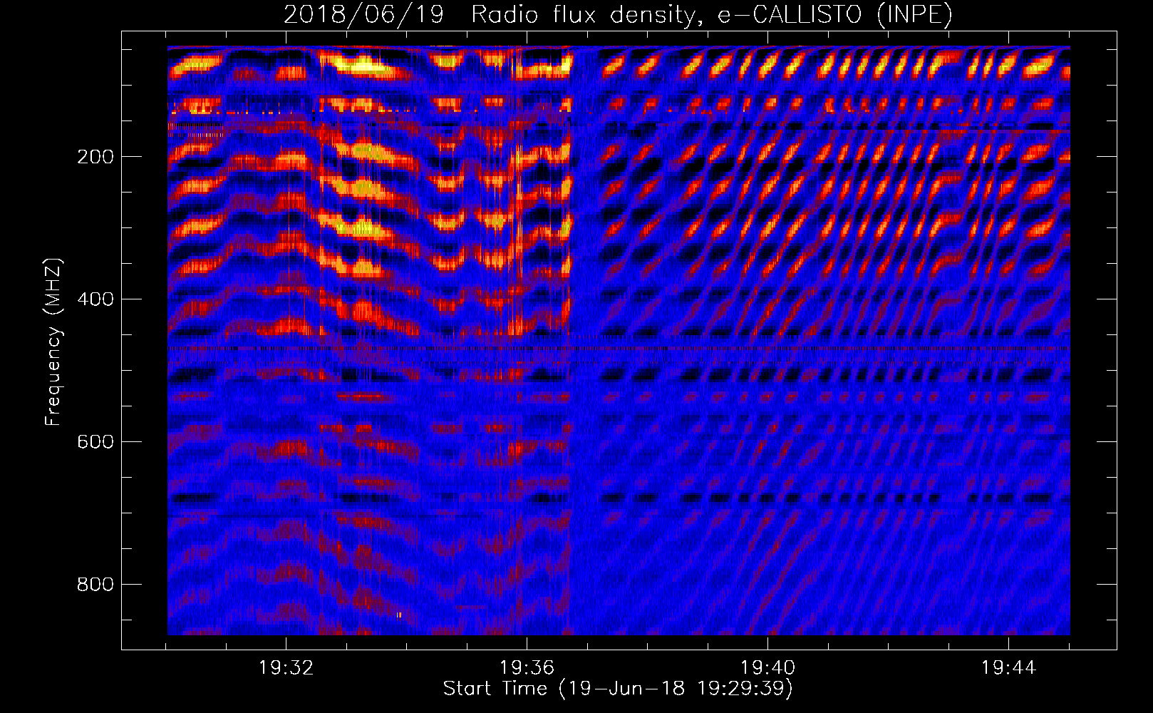Click the 19:44 time tick label

click(1009, 668)
